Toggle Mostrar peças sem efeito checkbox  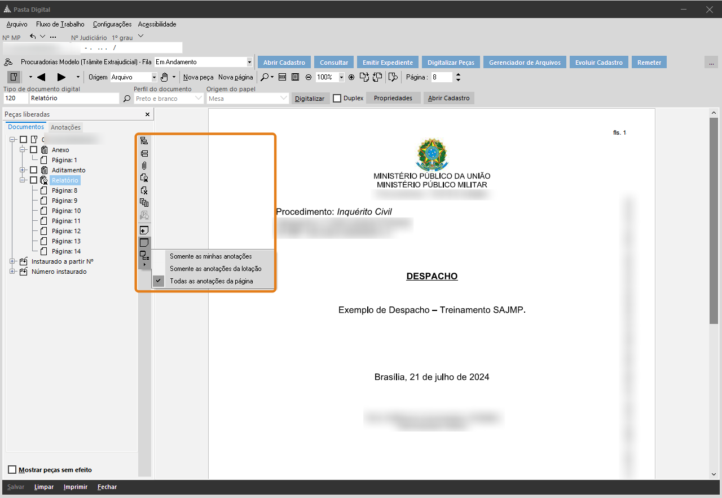coord(12,470)
